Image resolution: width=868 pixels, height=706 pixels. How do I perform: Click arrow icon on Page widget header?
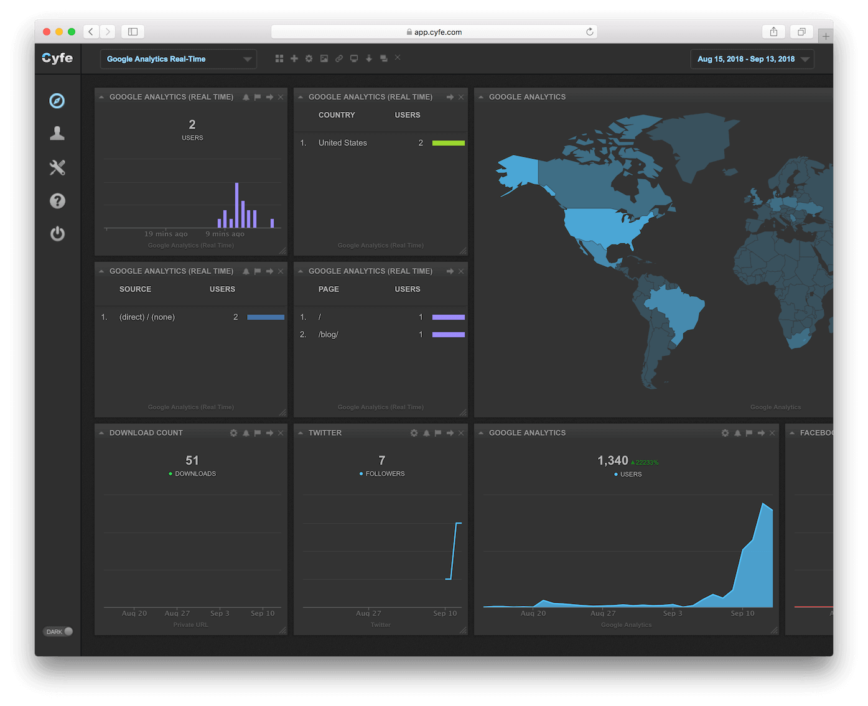coord(450,271)
